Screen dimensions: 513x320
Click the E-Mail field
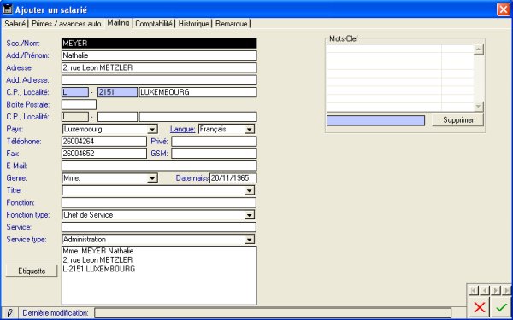click(159, 166)
